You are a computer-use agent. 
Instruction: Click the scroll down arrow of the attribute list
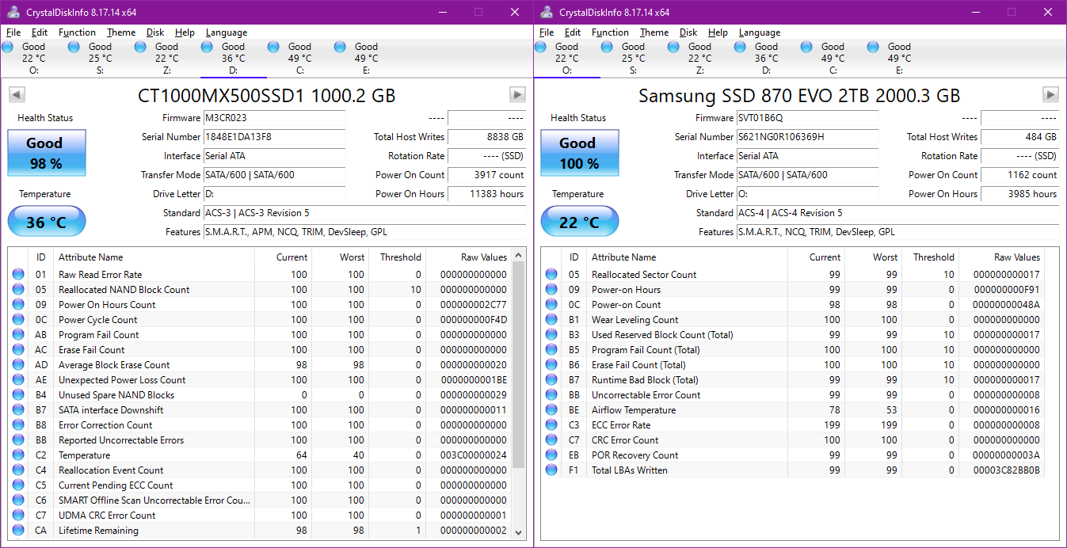coord(519,533)
